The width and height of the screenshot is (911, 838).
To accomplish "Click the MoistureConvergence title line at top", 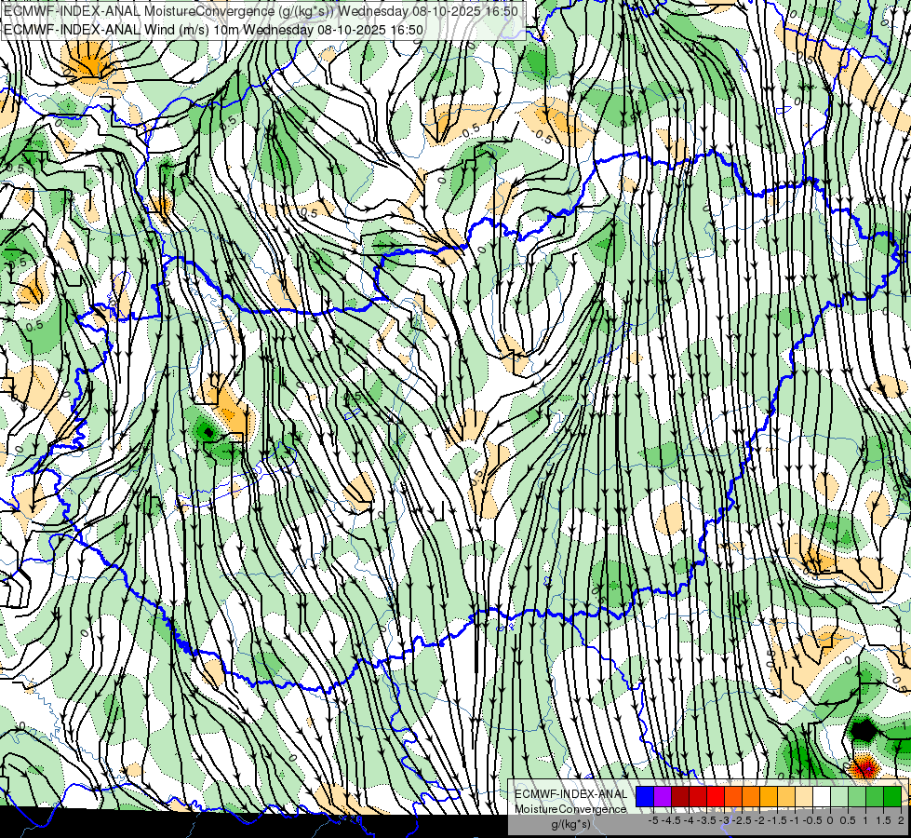I will [x=261, y=11].
